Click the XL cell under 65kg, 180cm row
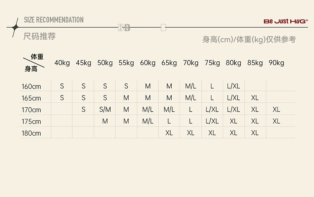This screenshot has height=197, width=314. tap(169, 133)
